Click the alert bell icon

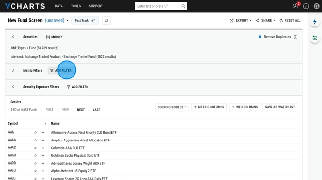pos(107,20)
